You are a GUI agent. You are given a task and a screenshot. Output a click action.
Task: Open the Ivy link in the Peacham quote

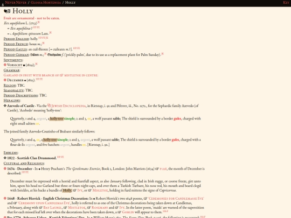[x=80, y=191]
